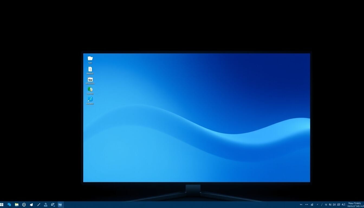This screenshot has width=364, height=208.
Task: Click the planet-like taskbar icon with badge
Action: pyautogui.click(x=53, y=205)
